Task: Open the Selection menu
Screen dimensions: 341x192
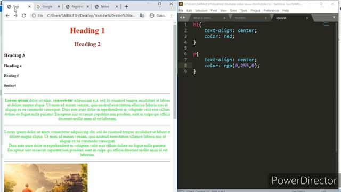Action: pyautogui.click(x=201, y=11)
